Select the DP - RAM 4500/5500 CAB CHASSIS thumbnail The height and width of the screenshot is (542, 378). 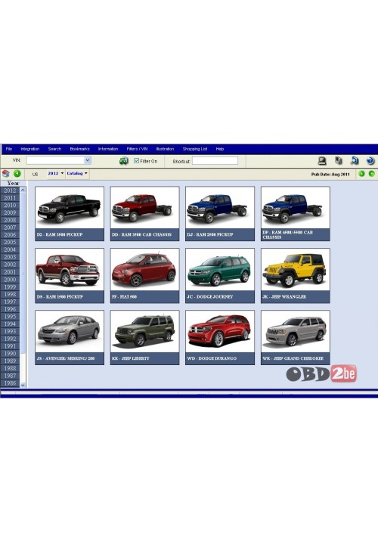click(x=296, y=214)
